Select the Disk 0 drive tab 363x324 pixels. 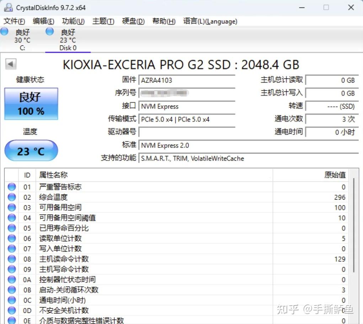pyautogui.click(x=68, y=40)
